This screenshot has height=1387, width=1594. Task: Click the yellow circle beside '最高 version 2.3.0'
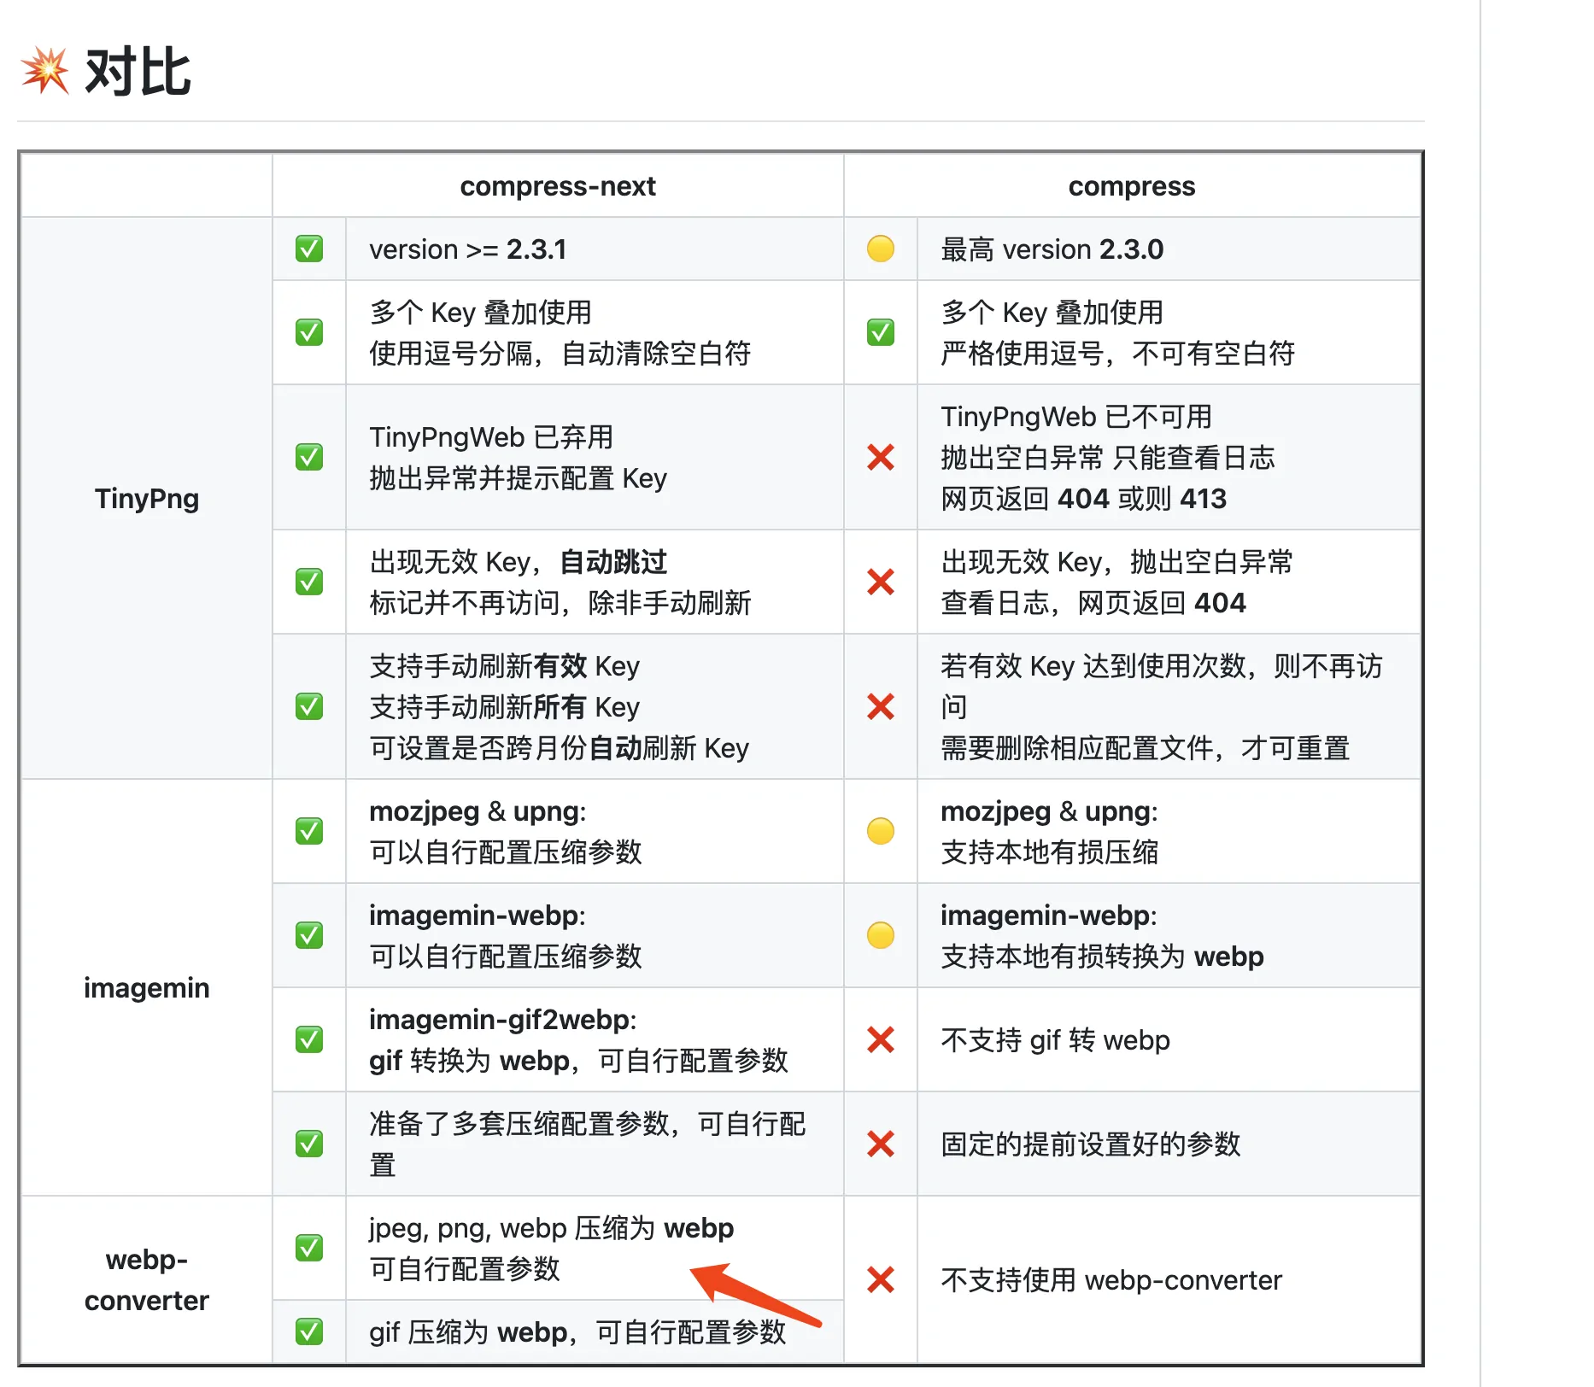(881, 249)
